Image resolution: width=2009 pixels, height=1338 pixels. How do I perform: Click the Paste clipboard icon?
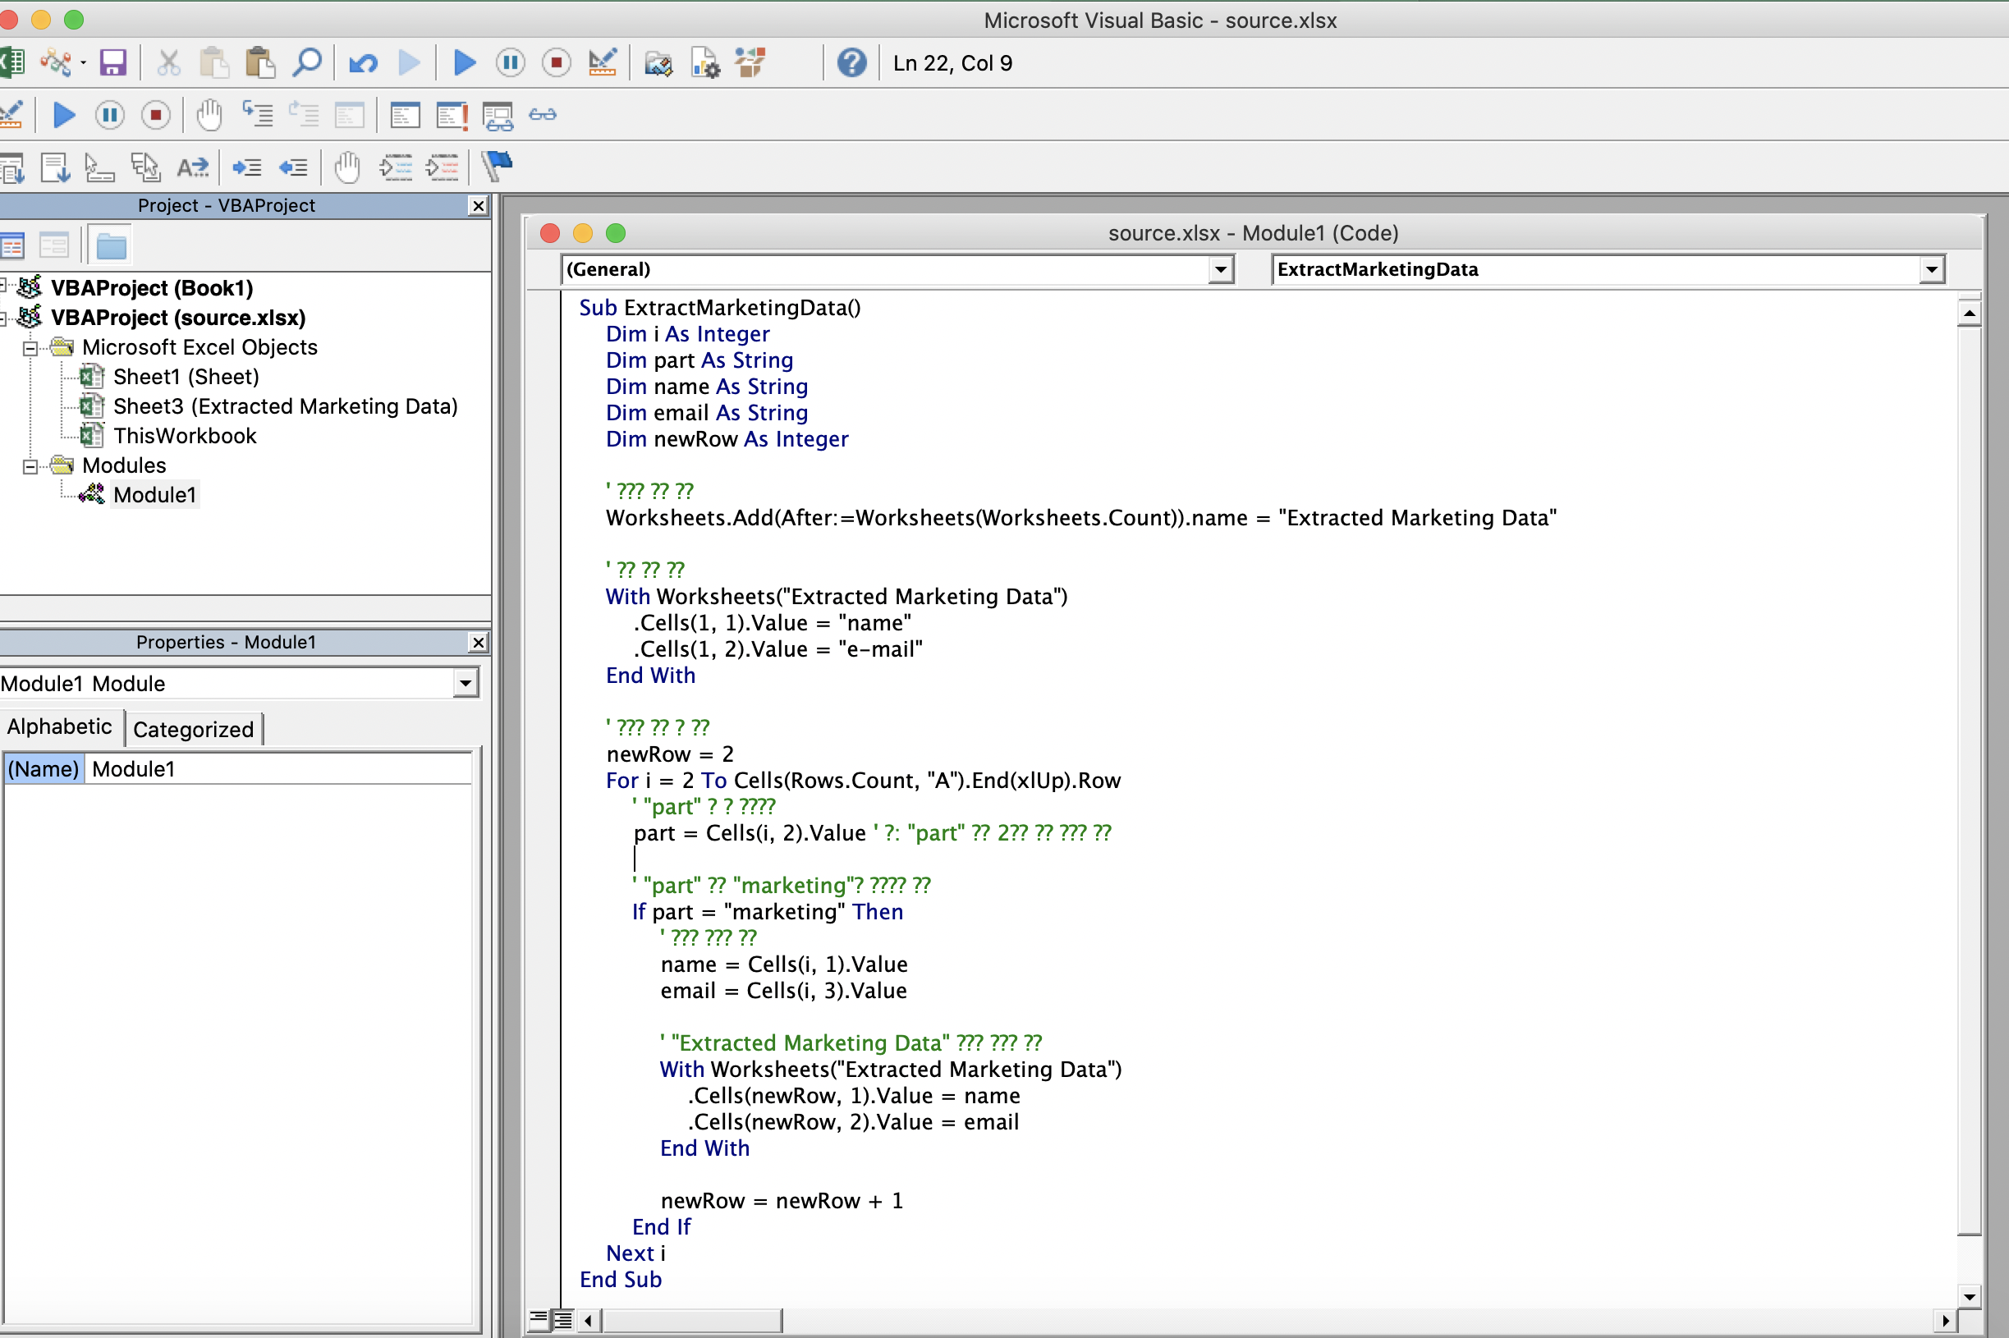[260, 62]
